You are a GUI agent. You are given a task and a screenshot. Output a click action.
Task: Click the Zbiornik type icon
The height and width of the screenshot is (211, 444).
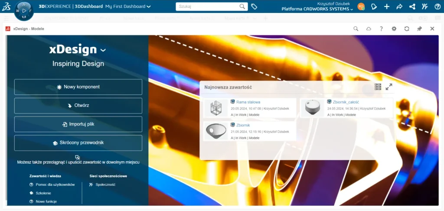coord(233,125)
